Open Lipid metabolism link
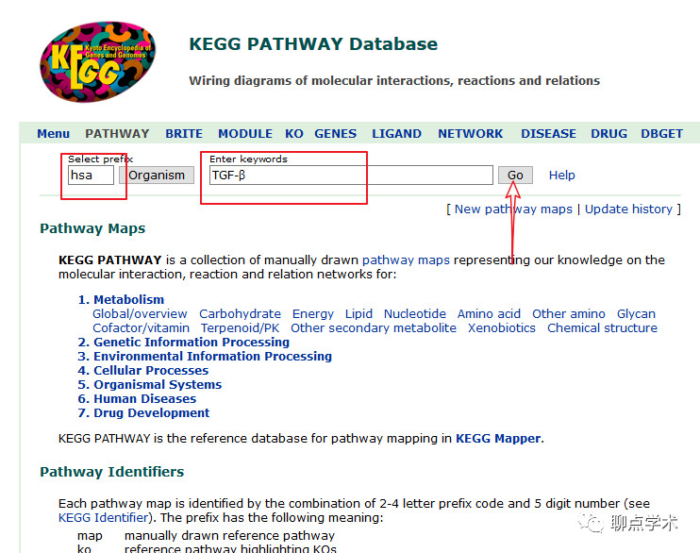Image resolution: width=700 pixels, height=553 pixels. pyautogui.click(x=358, y=314)
